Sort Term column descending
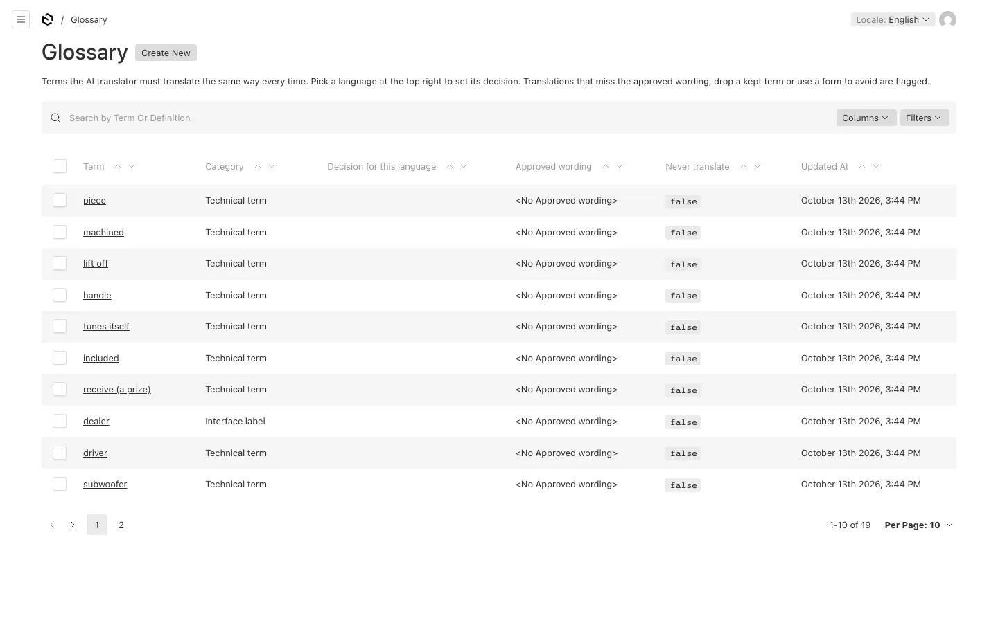This screenshot has height=623, width=998. pyautogui.click(x=132, y=166)
